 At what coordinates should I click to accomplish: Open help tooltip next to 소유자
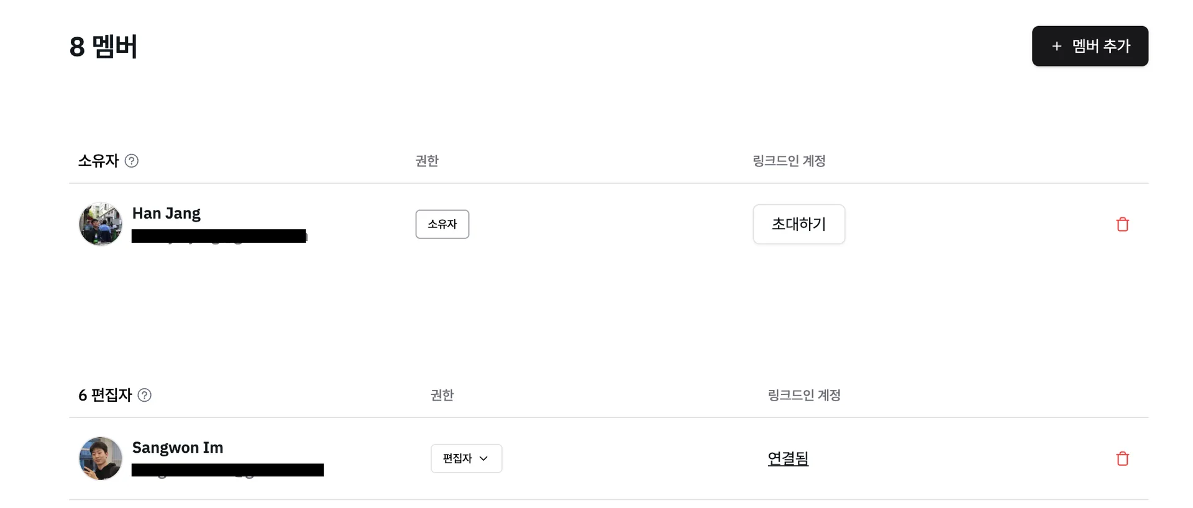tap(132, 161)
